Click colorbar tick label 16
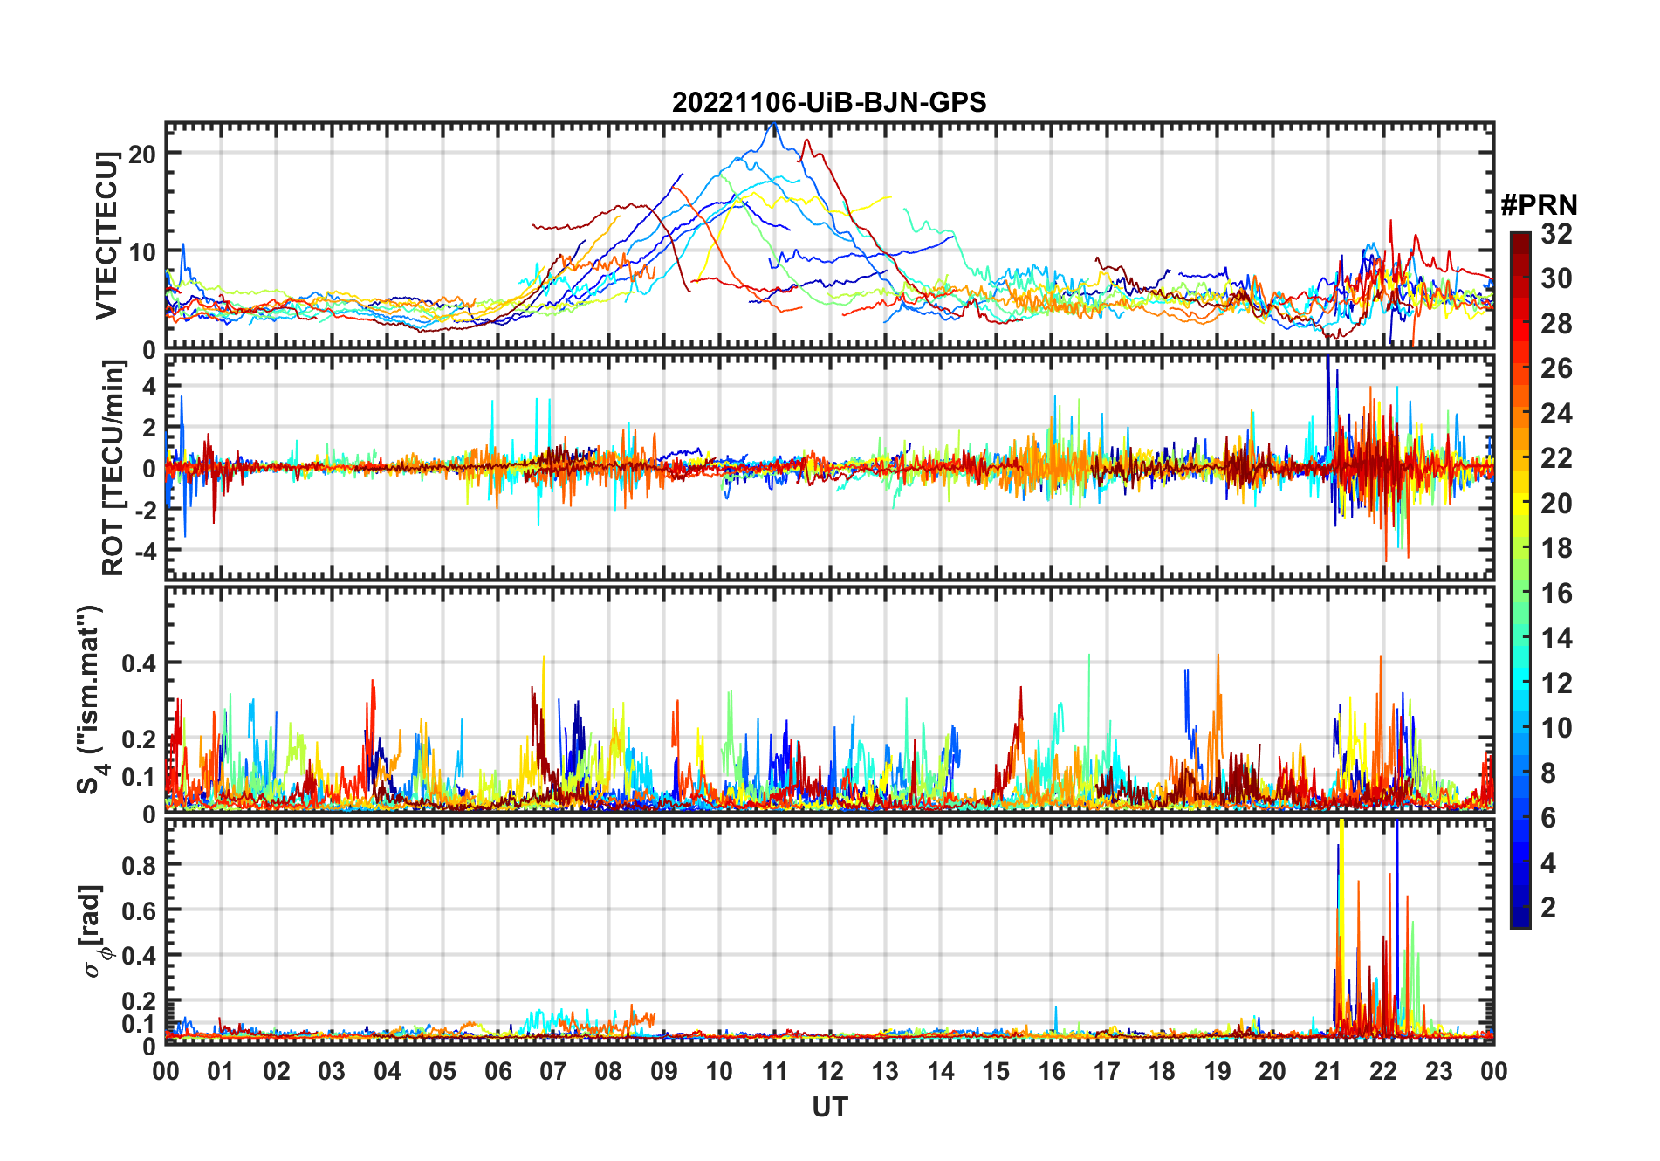Viewport: 1660px width, 1161px height. (1556, 594)
